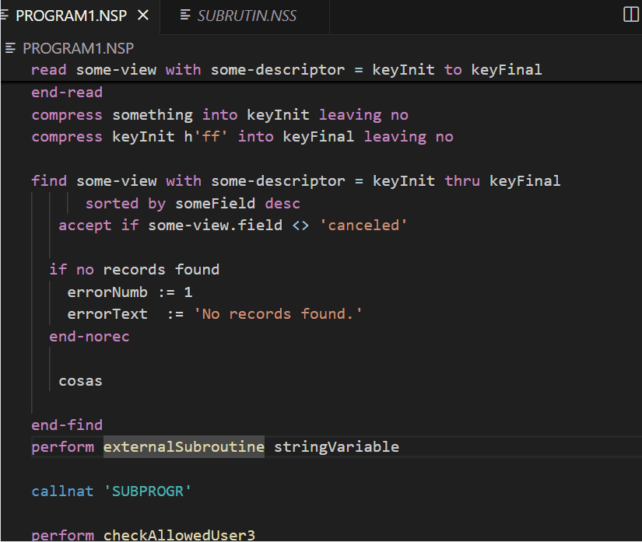The image size is (642, 542).
Task: Click the end-norec keyword
Action: click(x=89, y=337)
